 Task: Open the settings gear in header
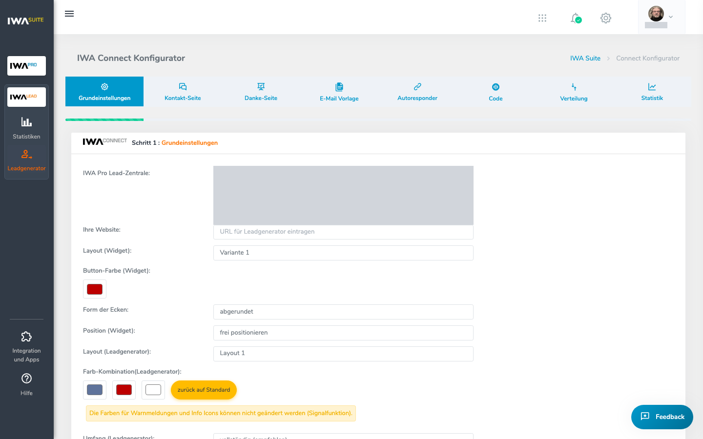(606, 18)
